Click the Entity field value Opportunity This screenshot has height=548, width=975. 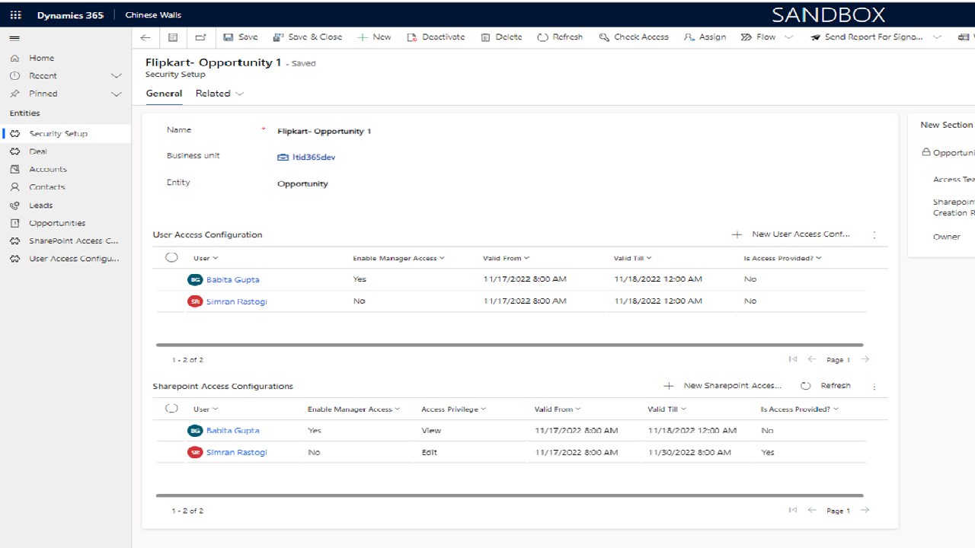(x=302, y=184)
